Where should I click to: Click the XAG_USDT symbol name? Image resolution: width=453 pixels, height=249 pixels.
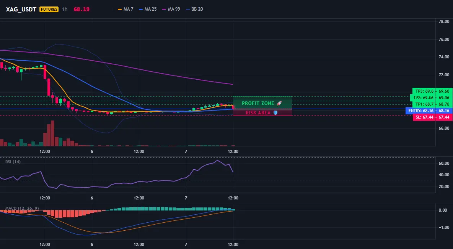21,9
